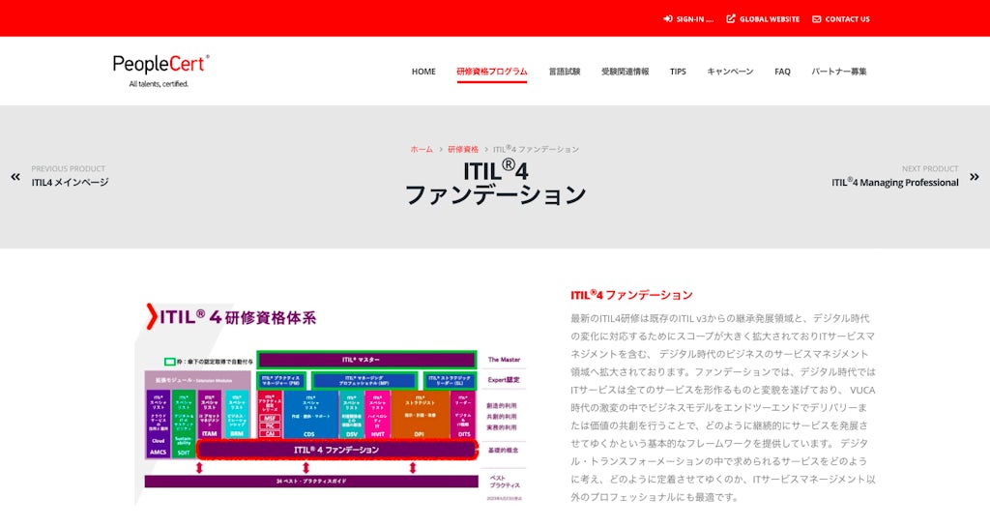Expand the 言語試験 menu
Screen dimensions: 990x527
point(565,72)
